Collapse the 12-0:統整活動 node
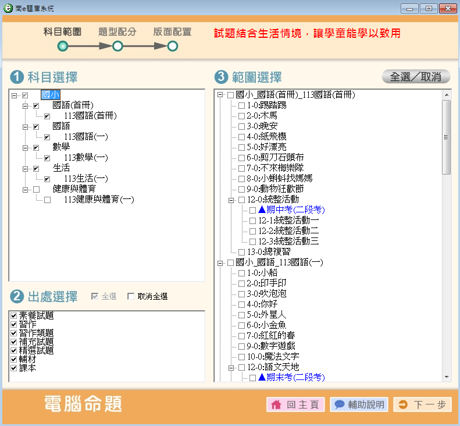 click(231, 200)
